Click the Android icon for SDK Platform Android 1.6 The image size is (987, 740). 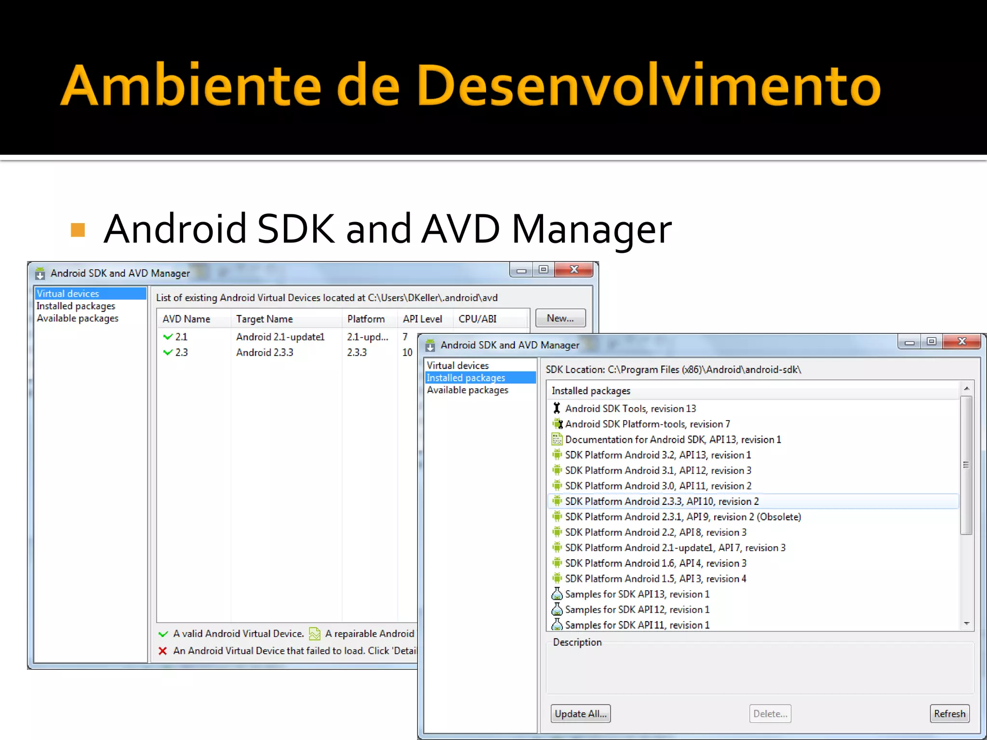557,563
